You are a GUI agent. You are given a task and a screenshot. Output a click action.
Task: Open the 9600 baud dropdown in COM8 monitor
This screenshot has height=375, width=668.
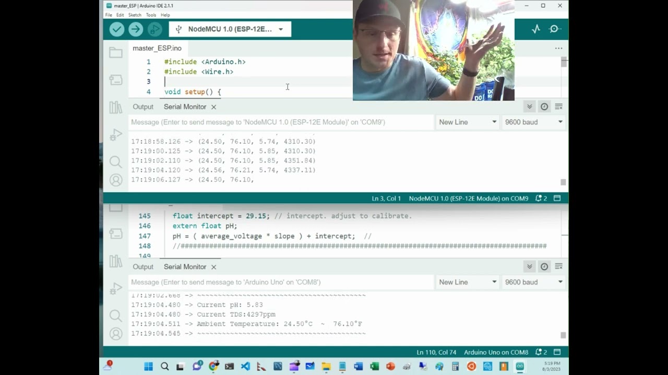(x=533, y=282)
